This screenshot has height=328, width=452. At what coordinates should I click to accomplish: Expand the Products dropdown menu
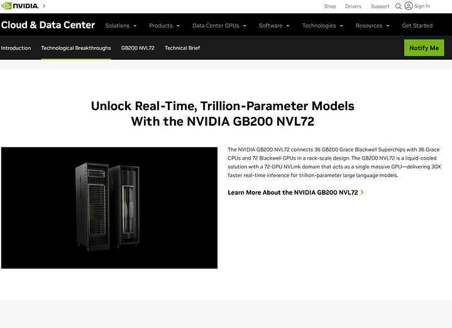(x=164, y=26)
